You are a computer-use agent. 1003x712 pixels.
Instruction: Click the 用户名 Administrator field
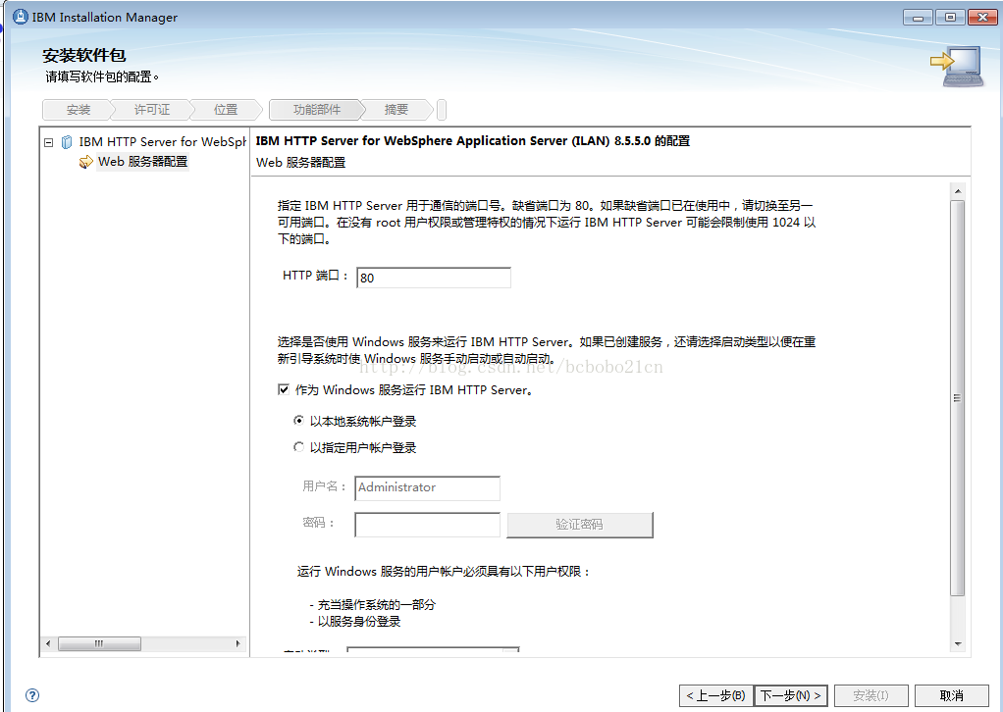click(427, 487)
